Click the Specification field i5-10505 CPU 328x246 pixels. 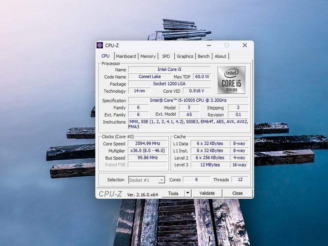[x=188, y=100]
